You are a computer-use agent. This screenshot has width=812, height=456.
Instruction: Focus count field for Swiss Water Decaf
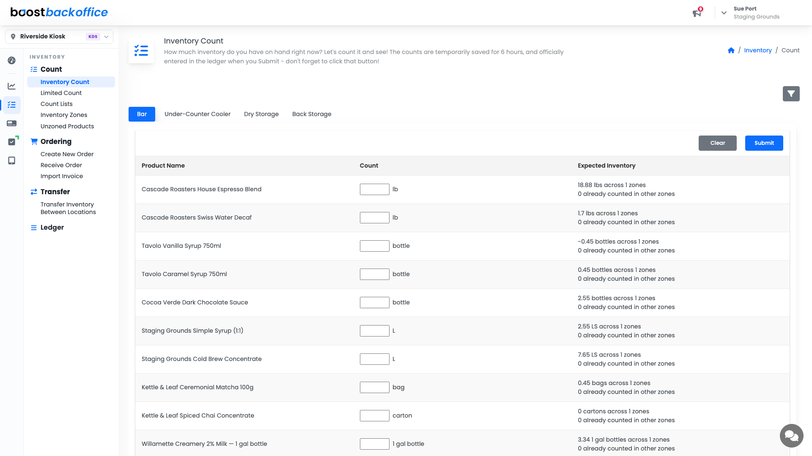coord(375,218)
